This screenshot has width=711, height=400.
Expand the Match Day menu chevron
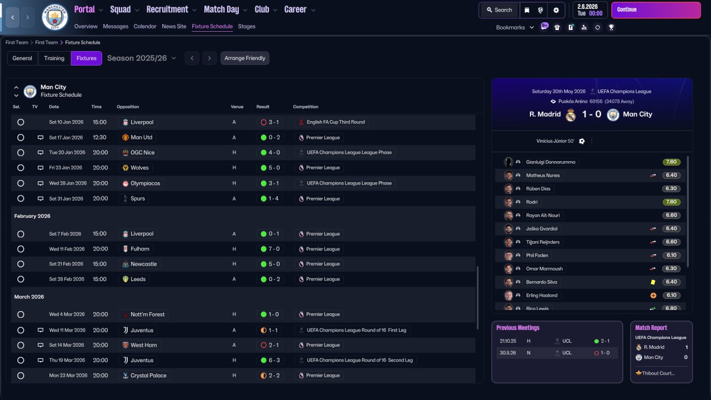(245, 10)
